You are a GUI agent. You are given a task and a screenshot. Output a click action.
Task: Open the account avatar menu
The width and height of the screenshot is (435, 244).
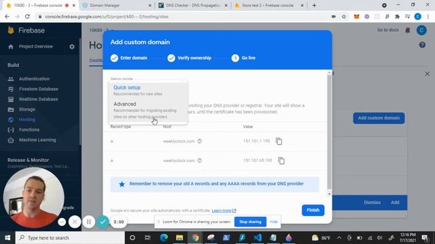(421, 30)
